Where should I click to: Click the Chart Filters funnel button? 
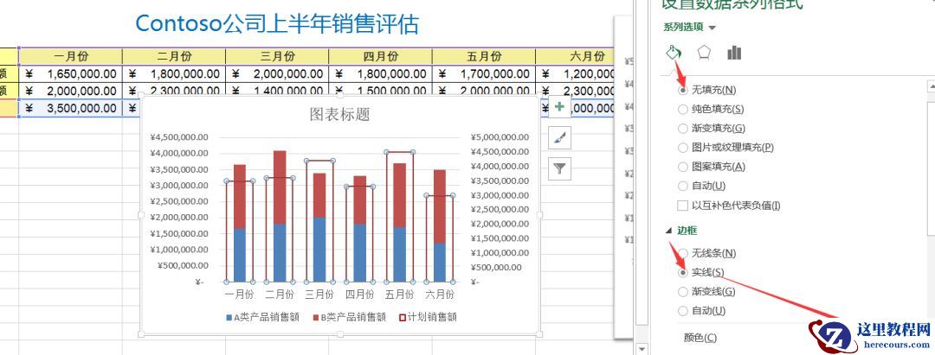tap(559, 169)
